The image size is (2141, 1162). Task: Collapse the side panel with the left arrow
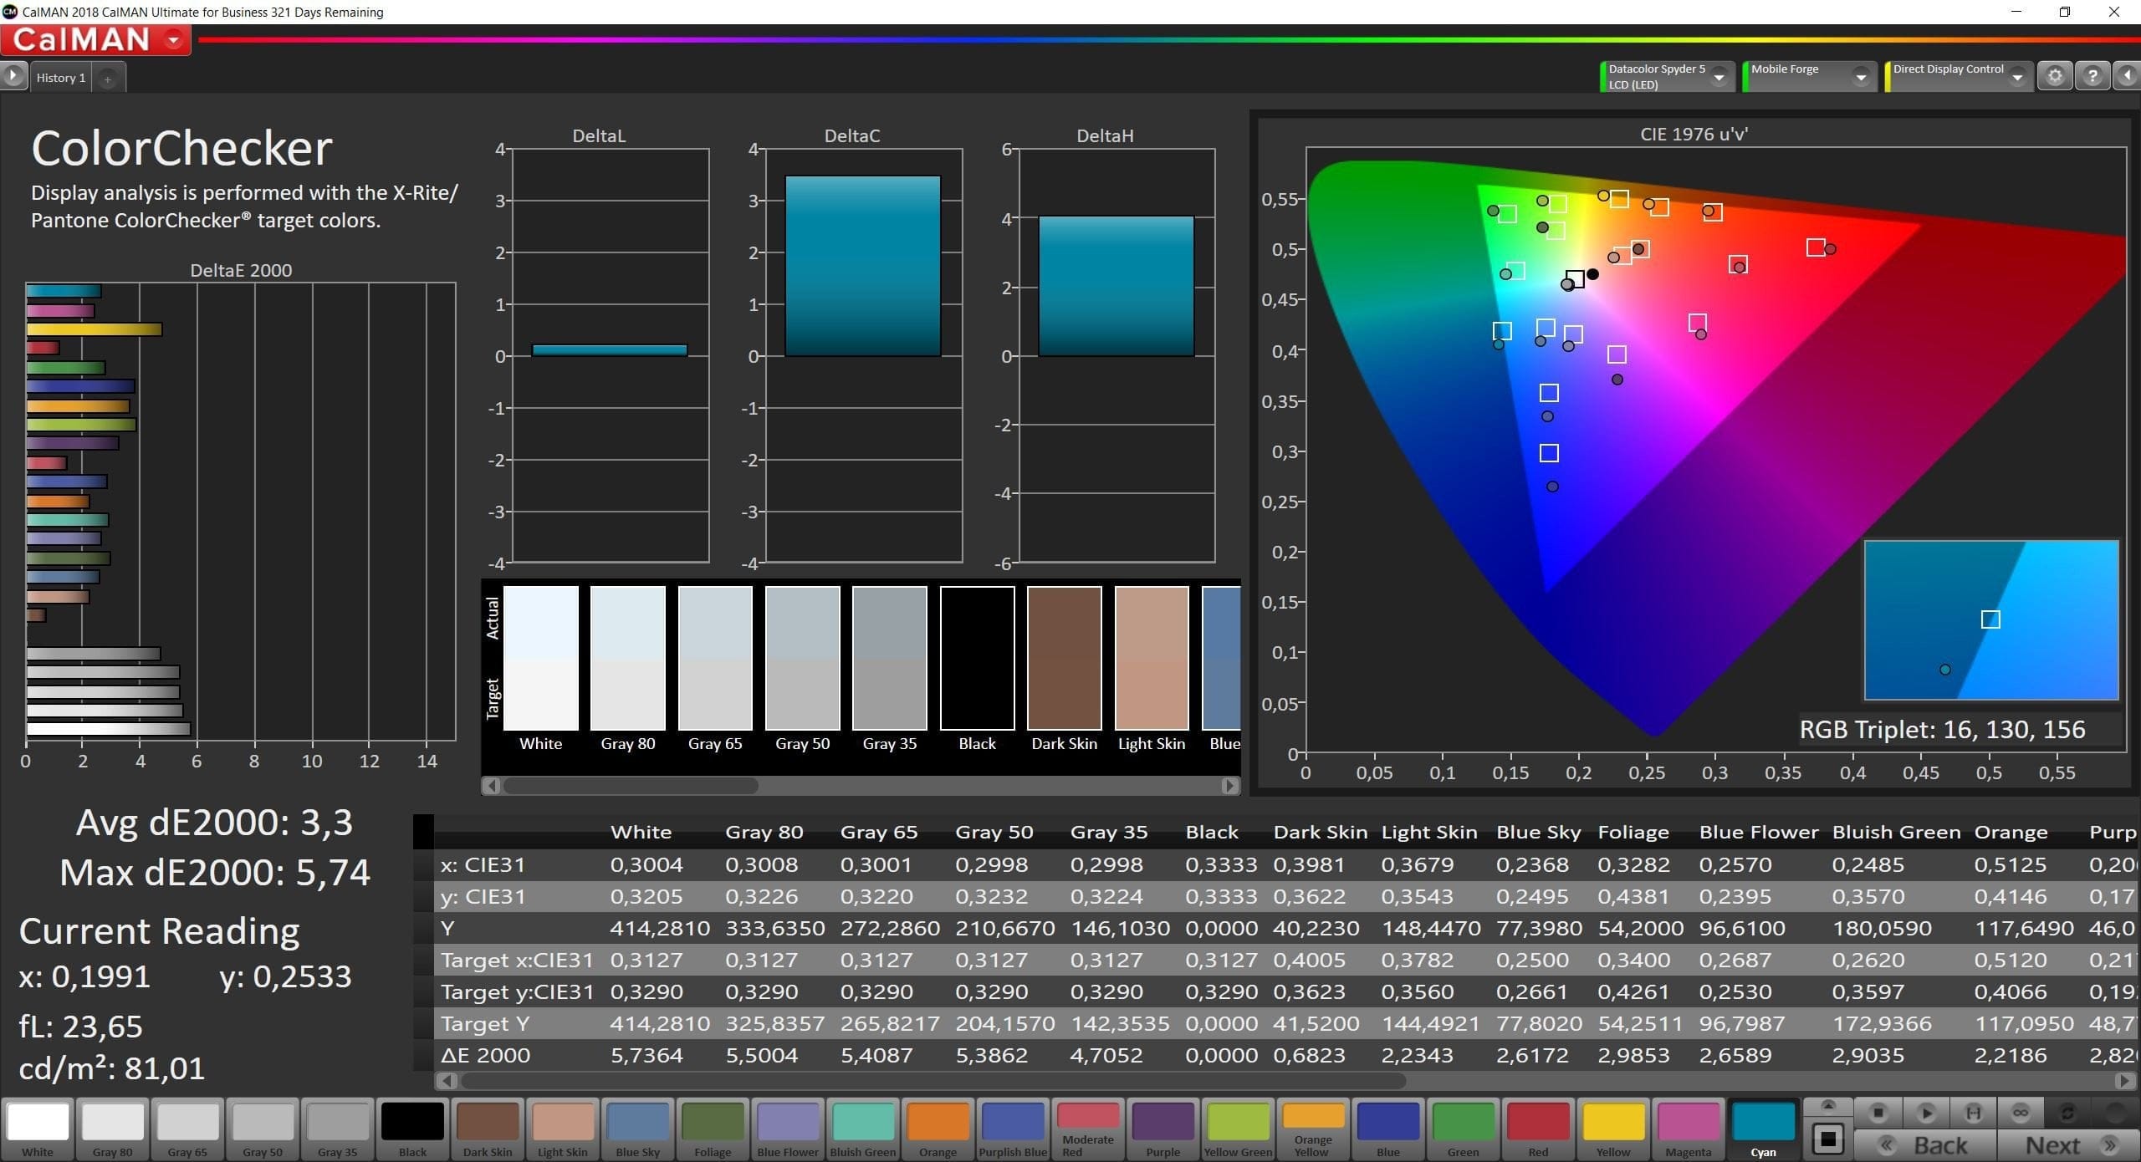click(2128, 77)
